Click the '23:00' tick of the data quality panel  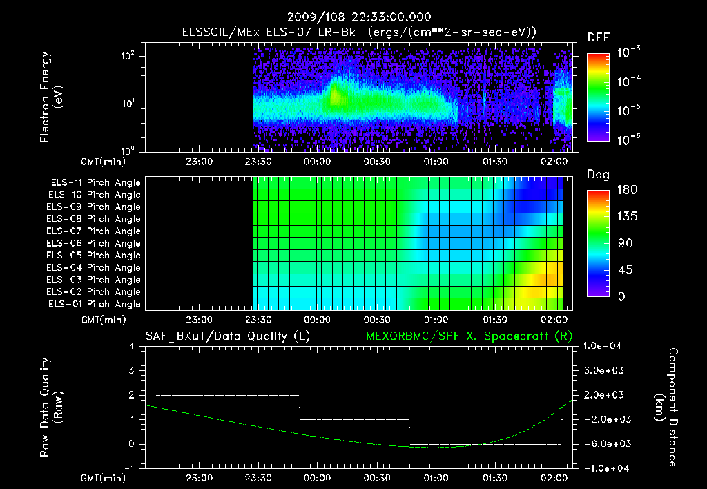click(x=200, y=478)
